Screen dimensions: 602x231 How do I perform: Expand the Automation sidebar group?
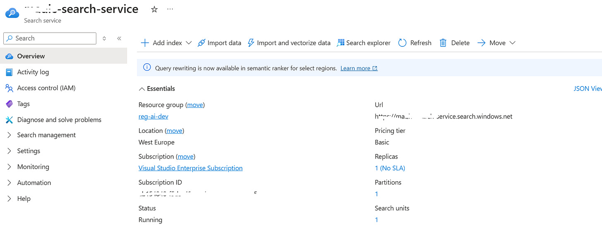tap(9, 183)
